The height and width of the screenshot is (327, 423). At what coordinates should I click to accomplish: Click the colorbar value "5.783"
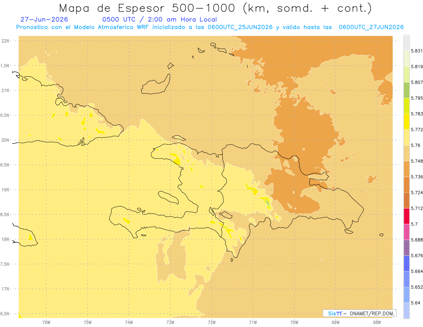[x=417, y=114]
